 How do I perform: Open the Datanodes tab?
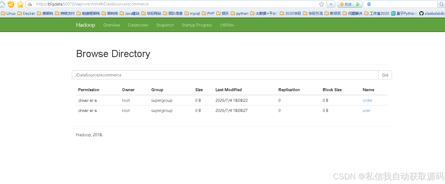[x=138, y=25]
